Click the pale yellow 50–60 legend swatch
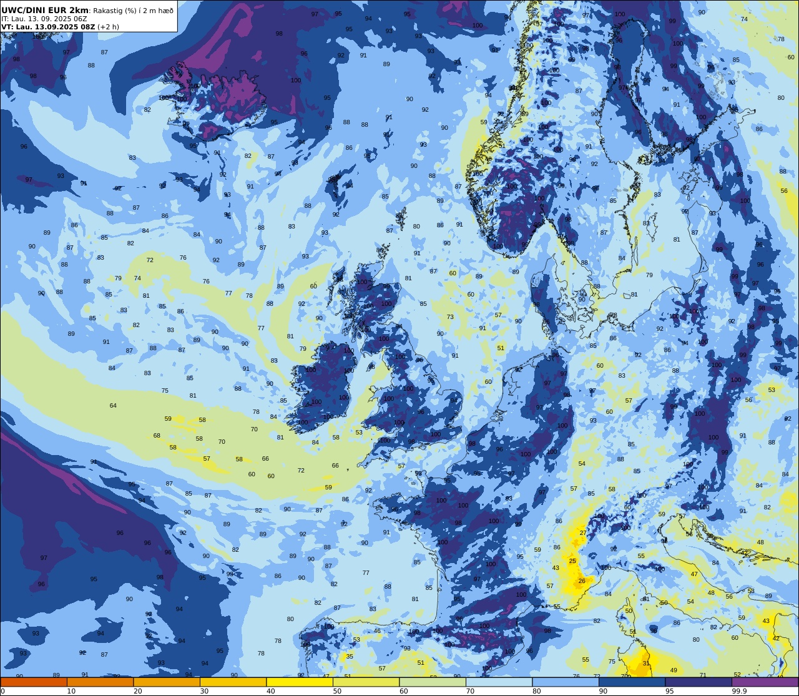Screen dimensions: 799x696 click(x=366, y=682)
